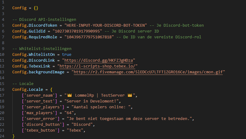Click the Config.WhitelistOn property name
Image resolution: width=246 pixels, height=139 pixels.
click(33, 55)
